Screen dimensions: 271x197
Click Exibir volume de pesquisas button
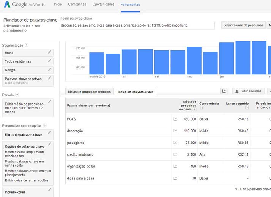coord(243,25)
